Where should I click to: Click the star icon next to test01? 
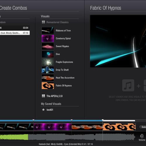point(43,110)
